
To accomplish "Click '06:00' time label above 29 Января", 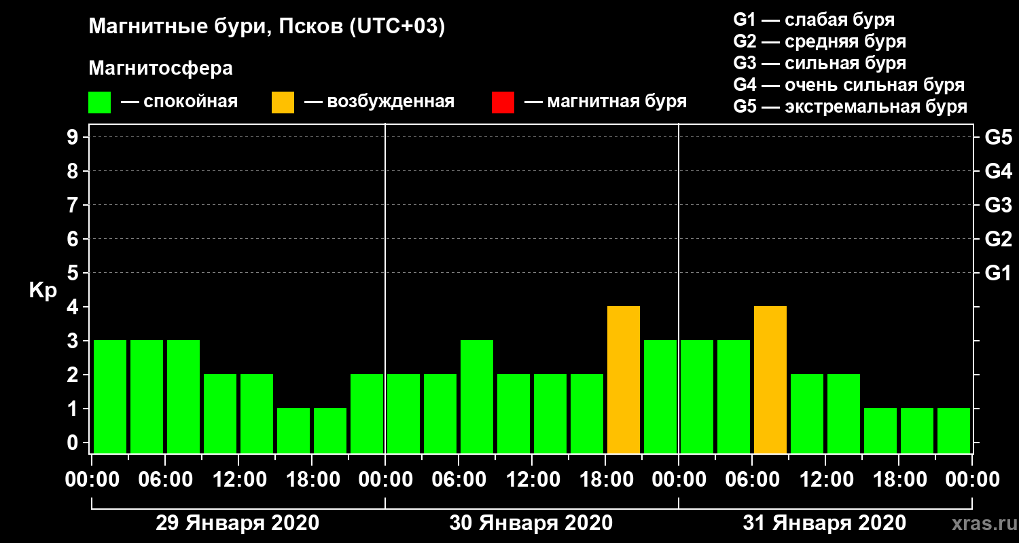I will [165, 480].
